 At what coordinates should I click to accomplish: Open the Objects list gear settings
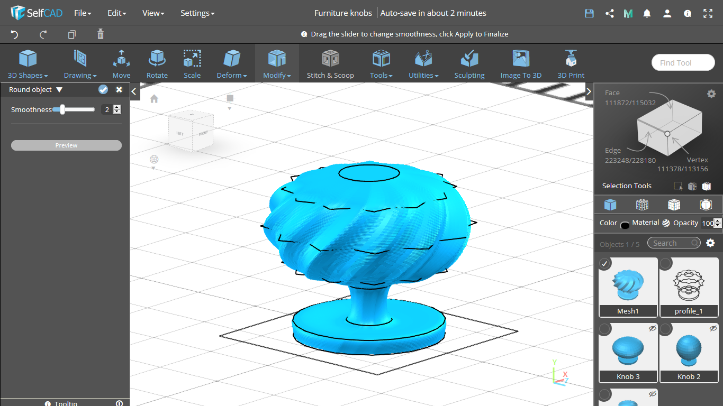click(710, 243)
